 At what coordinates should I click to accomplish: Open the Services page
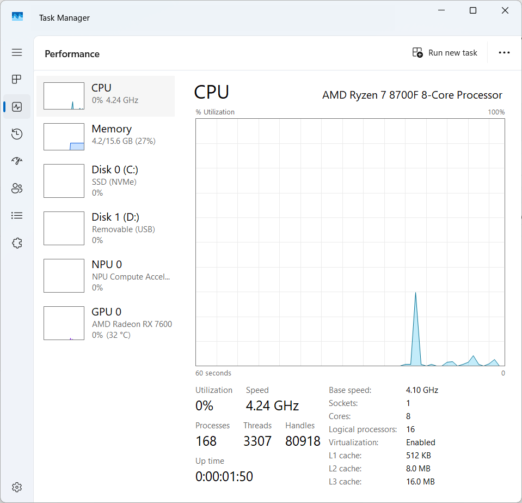pyautogui.click(x=17, y=243)
